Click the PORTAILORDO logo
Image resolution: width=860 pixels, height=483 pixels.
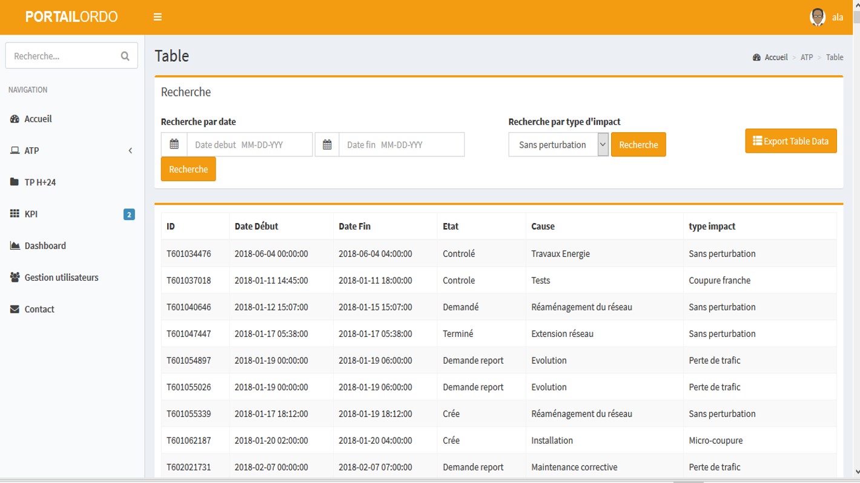pos(71,17)
